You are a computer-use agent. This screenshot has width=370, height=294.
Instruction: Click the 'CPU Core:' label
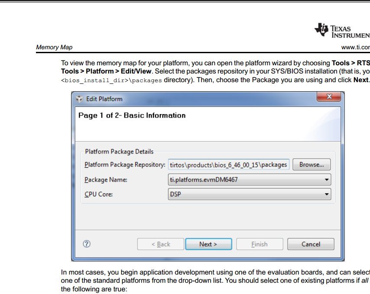(98, 194)
